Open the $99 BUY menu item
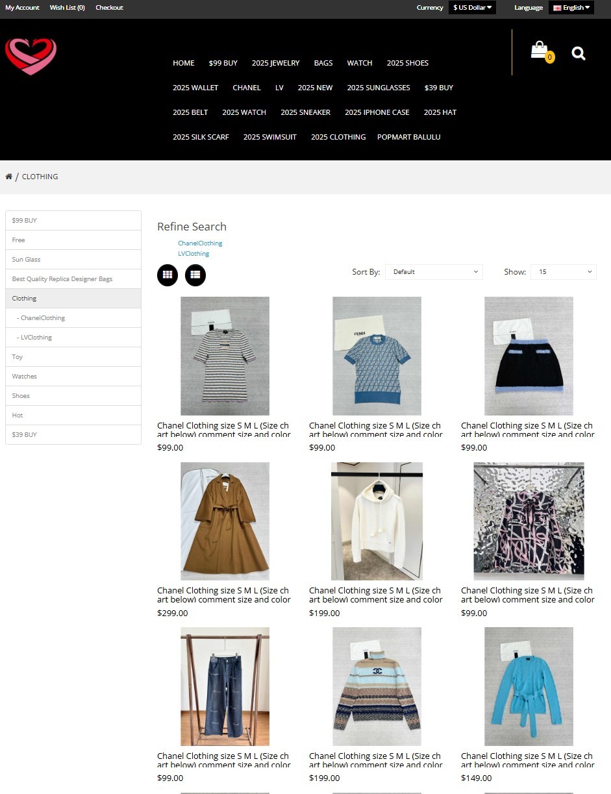The image size is (611, 794). click(223, 63)
